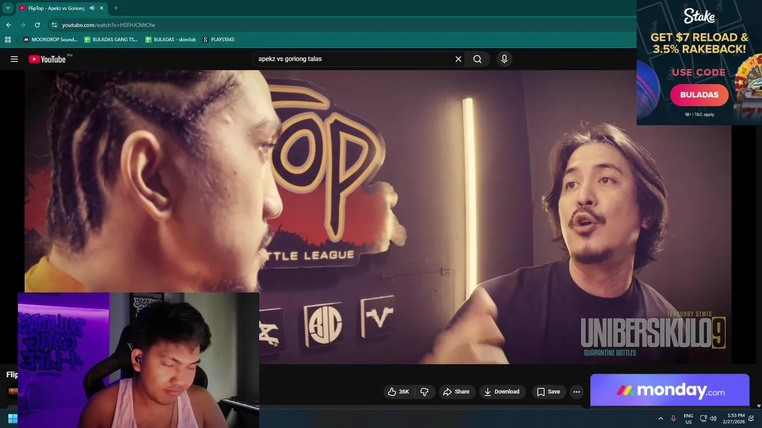Like the video showing 36K

[399, 392]
